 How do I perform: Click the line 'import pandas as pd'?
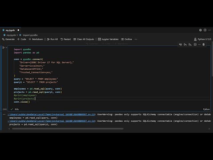pyautogui.click(x=27, y=52)
